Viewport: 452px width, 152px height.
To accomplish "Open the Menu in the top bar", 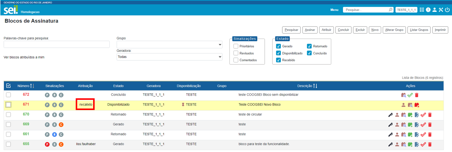I will (x=334, y=10).
